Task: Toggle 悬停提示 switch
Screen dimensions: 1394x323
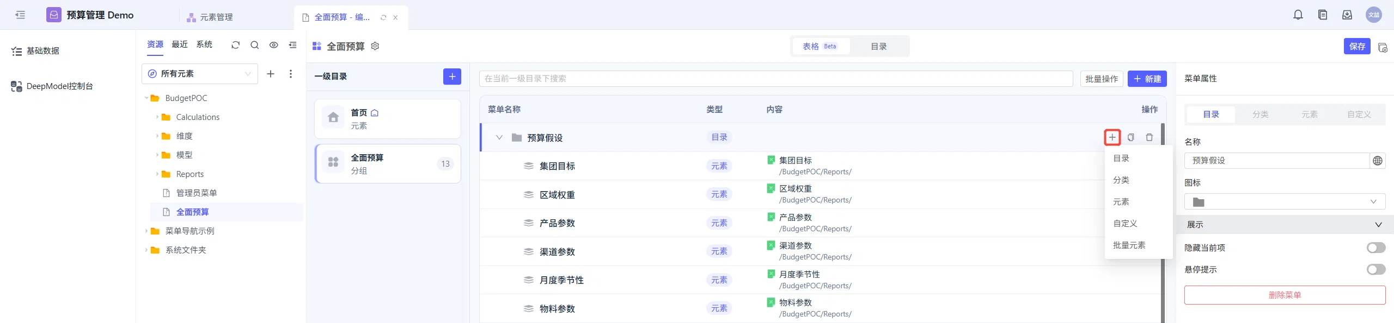Action: pos(1376,270)
